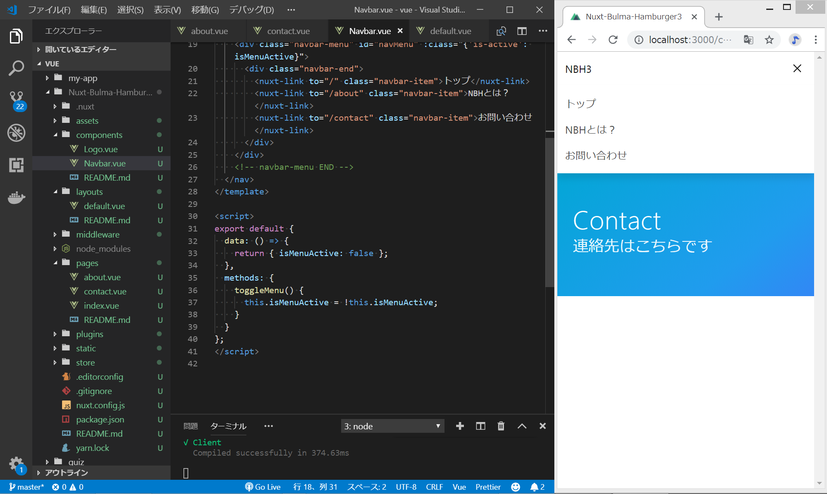Open terminal panel more options ellipsis
827x494 pixels.
click(269, 426)
